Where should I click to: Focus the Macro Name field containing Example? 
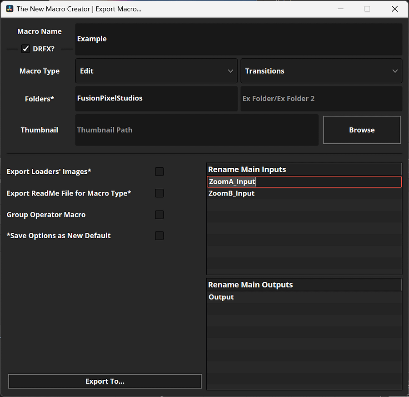point(239,39)
